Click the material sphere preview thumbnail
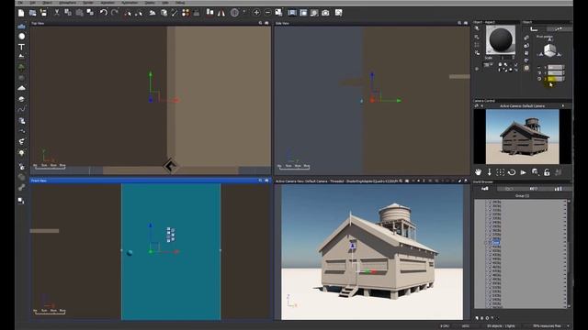 tap(501, 39)
